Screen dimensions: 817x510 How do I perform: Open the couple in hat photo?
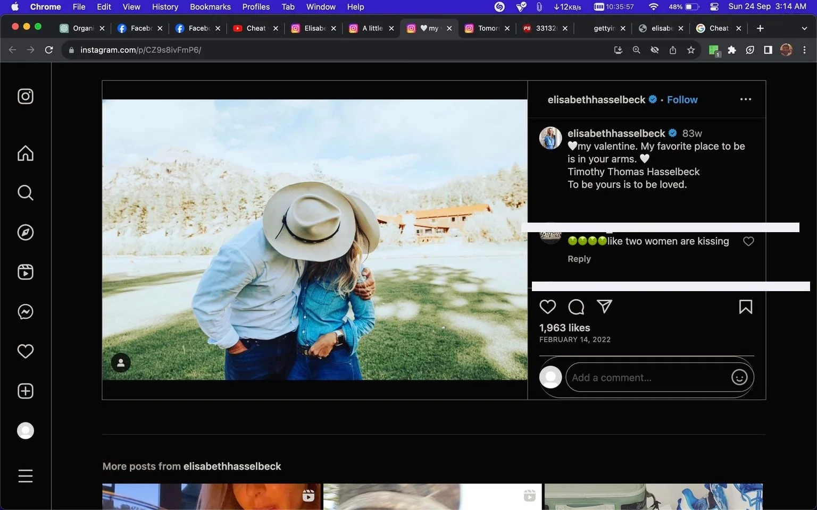tap(315, 240)
